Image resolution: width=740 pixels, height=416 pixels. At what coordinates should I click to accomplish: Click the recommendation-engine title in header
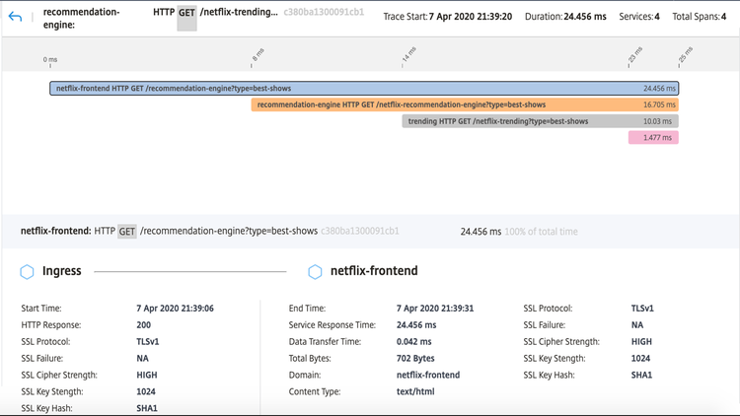click(x=81, y=18)
